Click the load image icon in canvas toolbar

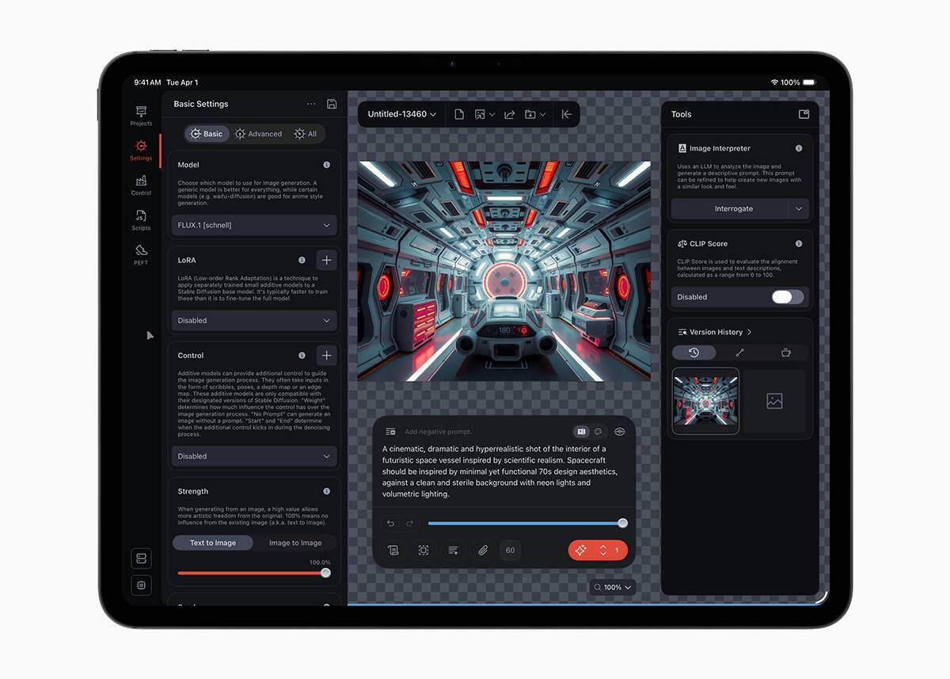(x=480, y=114)
